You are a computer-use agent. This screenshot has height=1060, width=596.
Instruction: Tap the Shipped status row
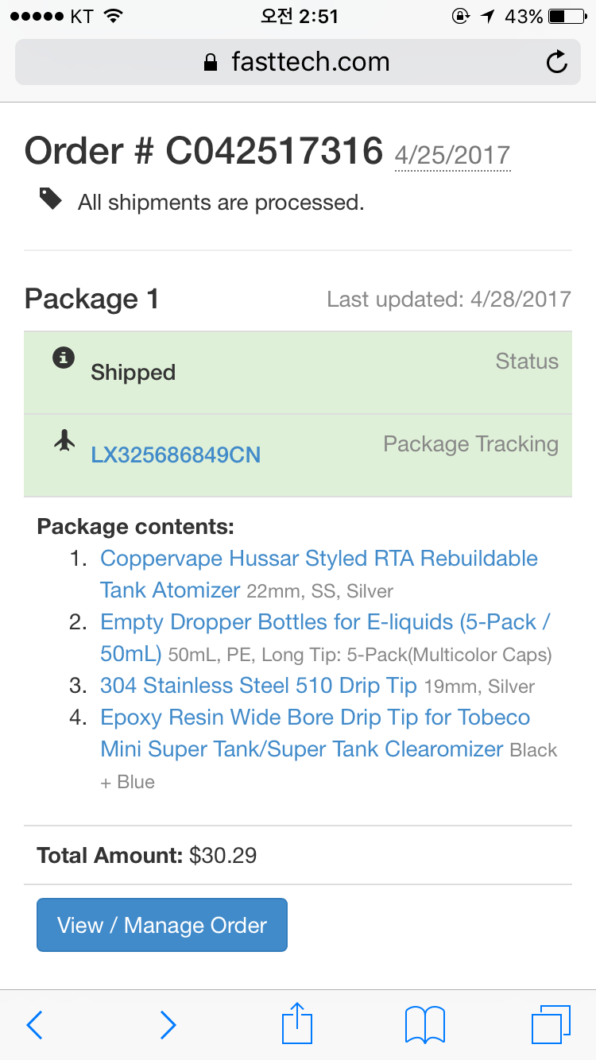pos(297,373)
